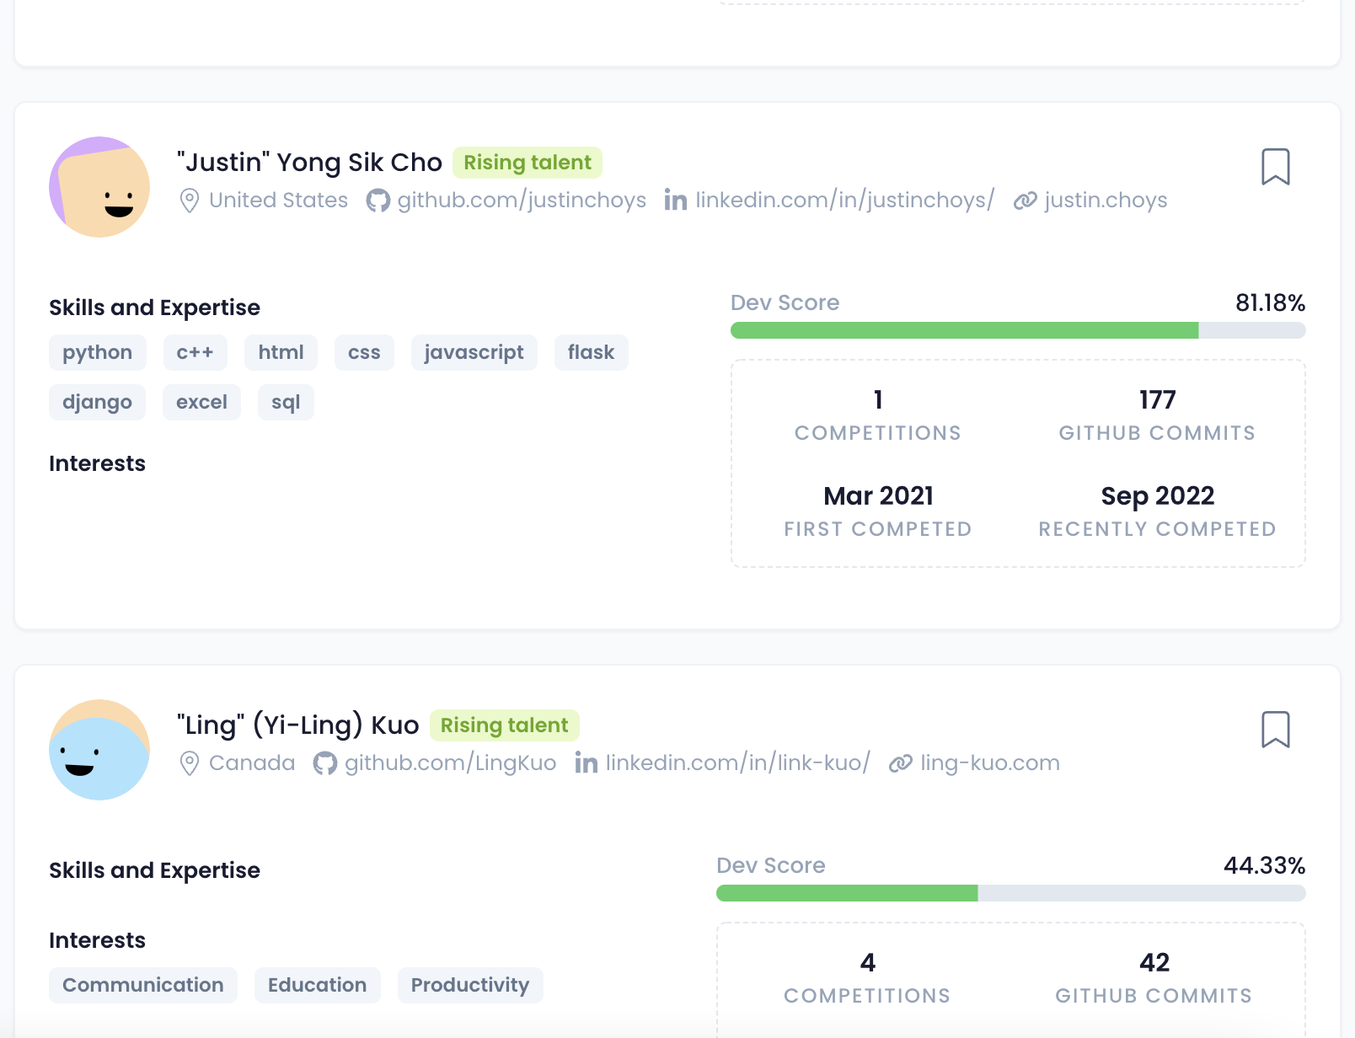Bookmark Ling Kuo's profile

tap(1275, 730)
